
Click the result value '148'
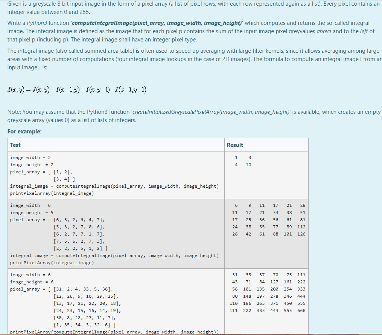tap(247, 296)
